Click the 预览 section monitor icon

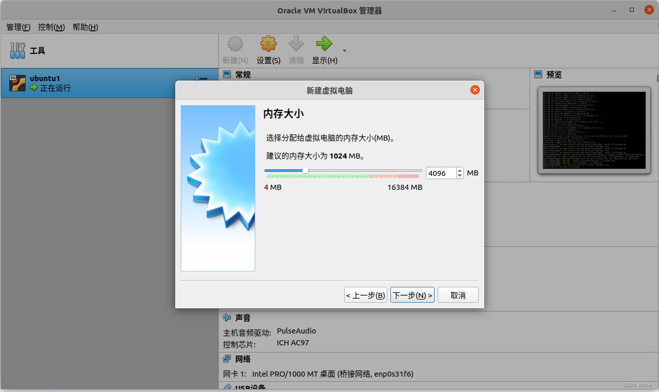[x=538, y=75]
